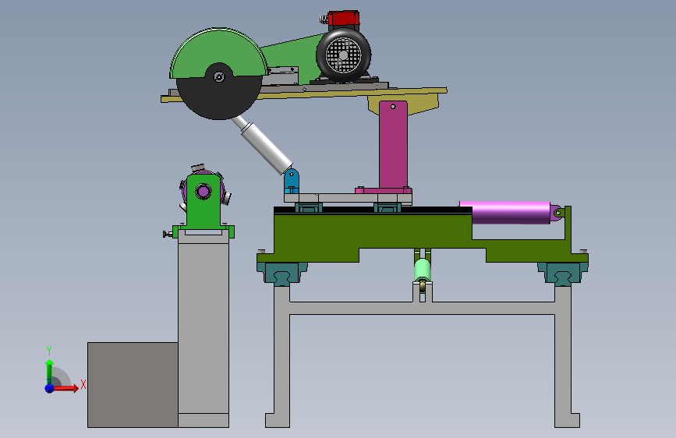This screenshot has height=438, width=676.
Task: Select the blue cylinder mounting bracket
Action: 292,181
